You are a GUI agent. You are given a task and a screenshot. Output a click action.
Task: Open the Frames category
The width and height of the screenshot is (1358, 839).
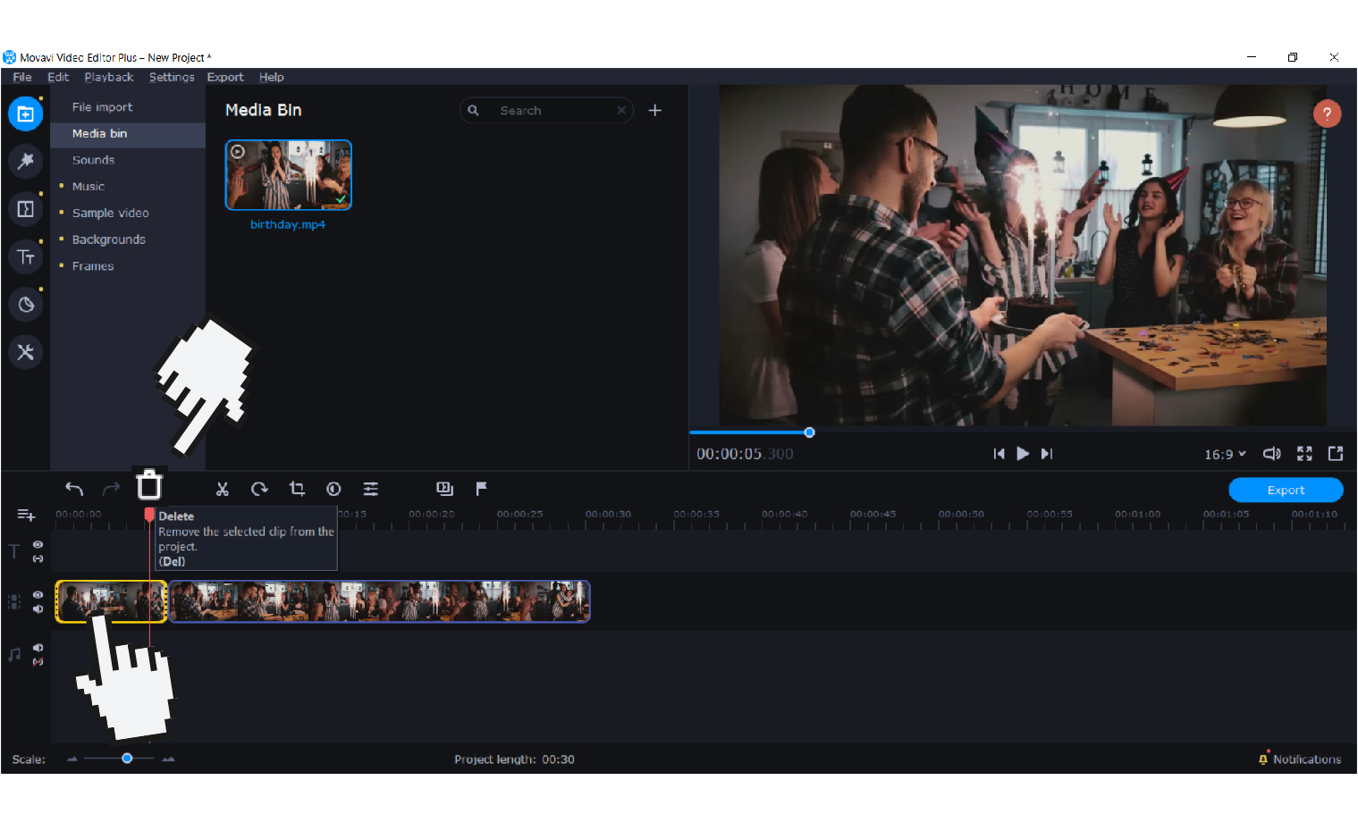(93, 266)
